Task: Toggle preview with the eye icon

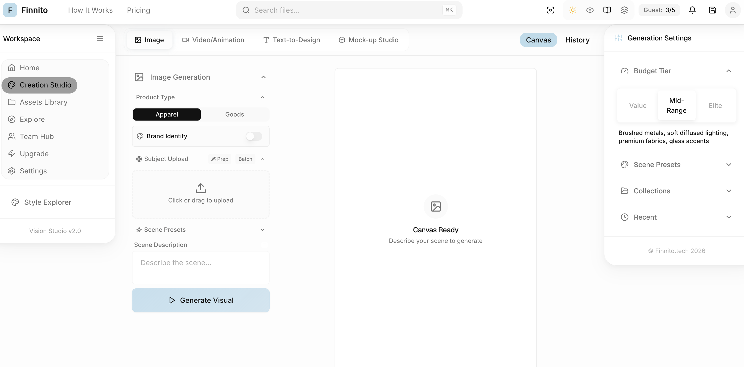Action: (x=590, y=10)
